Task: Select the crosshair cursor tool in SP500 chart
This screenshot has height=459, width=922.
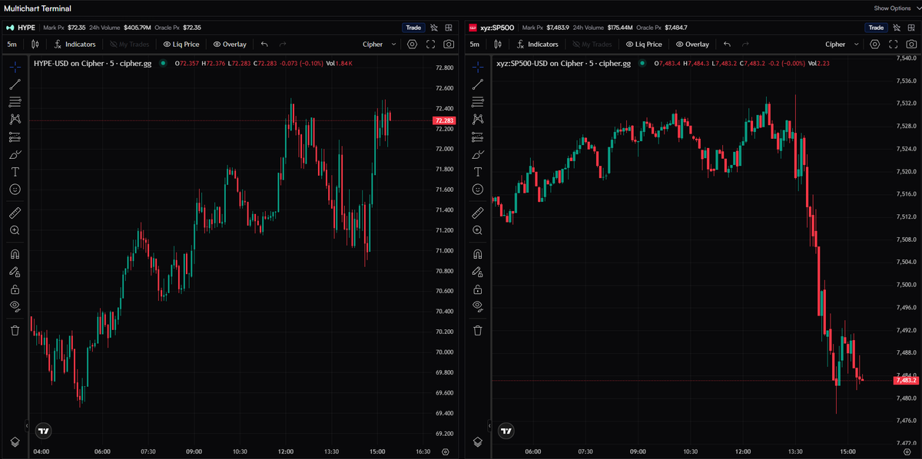Action: (x=478, y=66)
